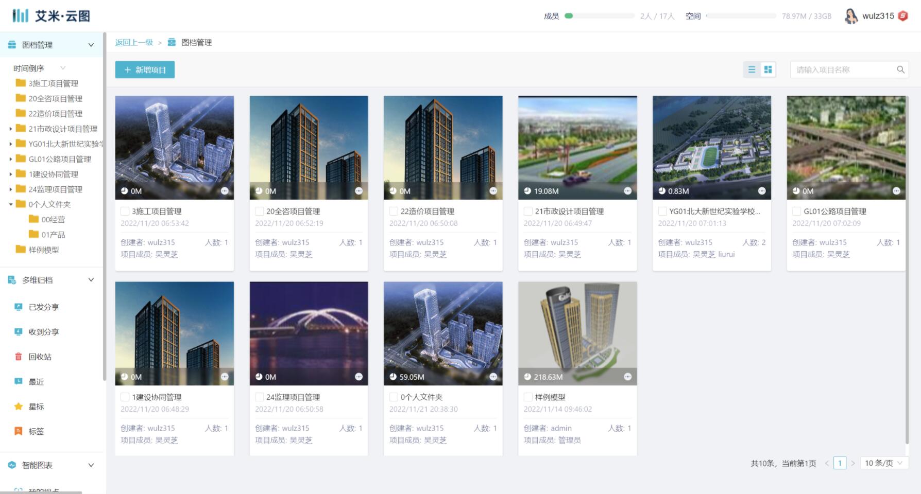Click the 收到分享 sidebar icon

pyautogui.click(x=19, y=332)
